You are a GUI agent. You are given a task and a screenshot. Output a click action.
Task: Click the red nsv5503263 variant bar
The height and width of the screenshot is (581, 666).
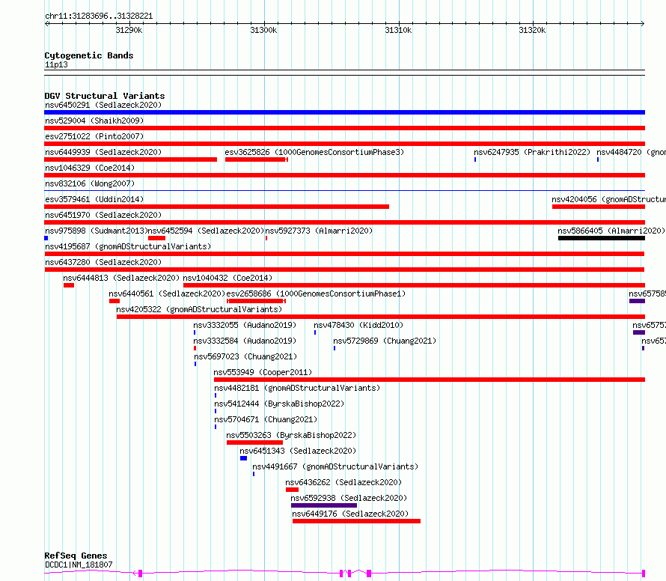(x=254, y=442)
